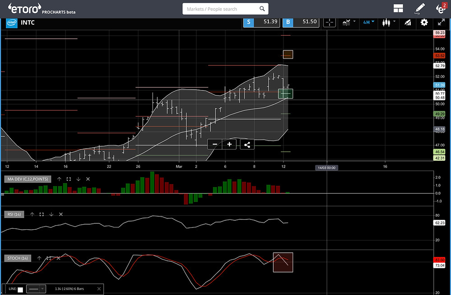Click the Buy button at 51.50

(x=301, y=22)
